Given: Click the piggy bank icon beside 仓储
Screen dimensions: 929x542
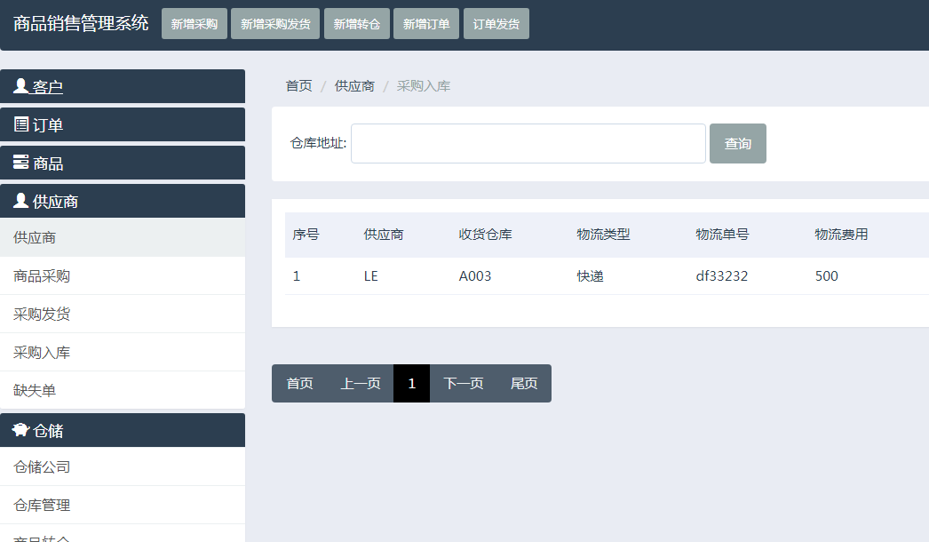Looking at the screenshot, I should pos(21,430).
